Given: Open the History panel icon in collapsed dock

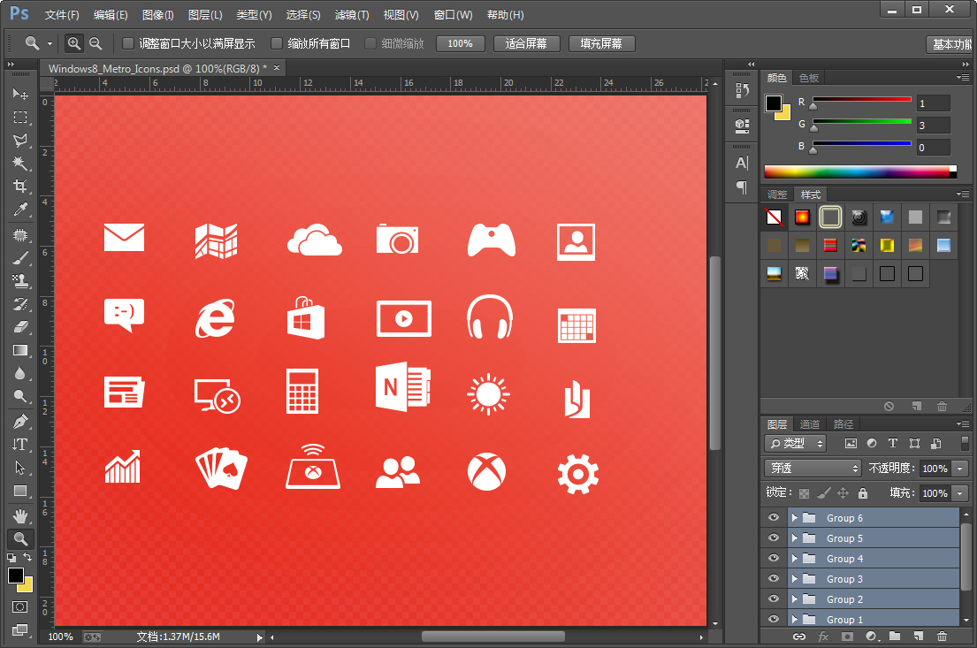Looking at the screenshot, I should (x=742, y=91).
